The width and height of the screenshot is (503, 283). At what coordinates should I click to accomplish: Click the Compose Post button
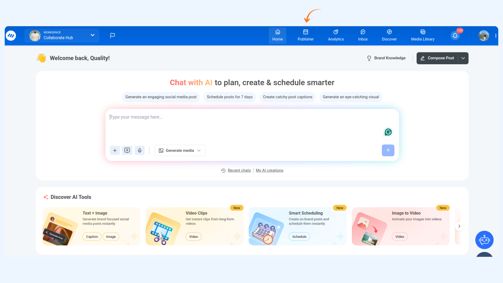pos(437,58)
